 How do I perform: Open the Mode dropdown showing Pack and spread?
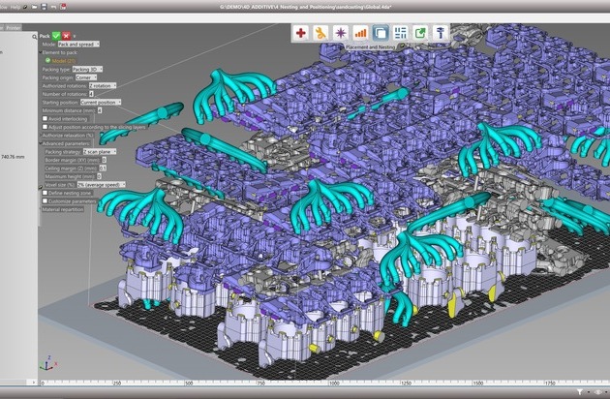(77, 45)
